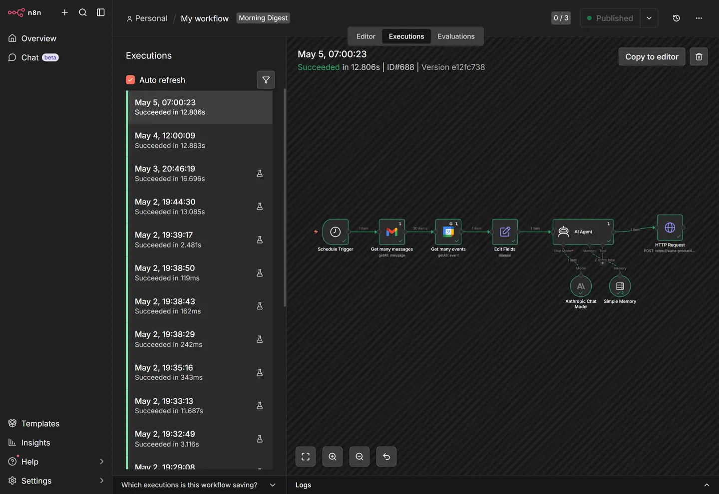Expand the Logs panel chevron
This screenshot has height=494, width=719.
707,485
